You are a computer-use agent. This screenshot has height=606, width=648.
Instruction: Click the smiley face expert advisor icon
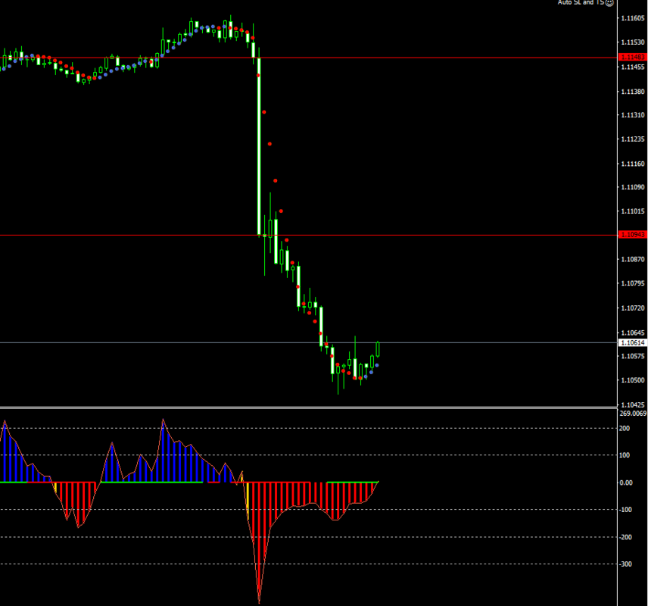(609, 2)
